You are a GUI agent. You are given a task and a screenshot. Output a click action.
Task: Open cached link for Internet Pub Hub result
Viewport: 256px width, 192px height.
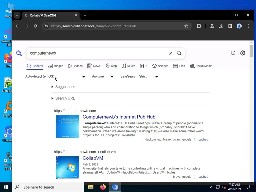[x=203, y=139]
